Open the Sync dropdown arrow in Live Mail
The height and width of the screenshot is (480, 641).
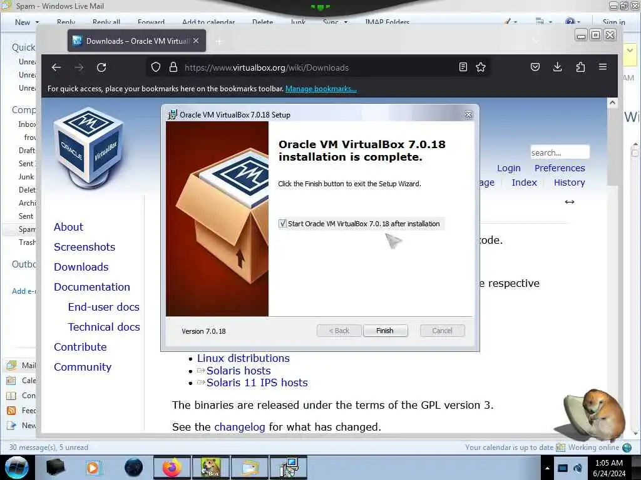click(346, 22)
